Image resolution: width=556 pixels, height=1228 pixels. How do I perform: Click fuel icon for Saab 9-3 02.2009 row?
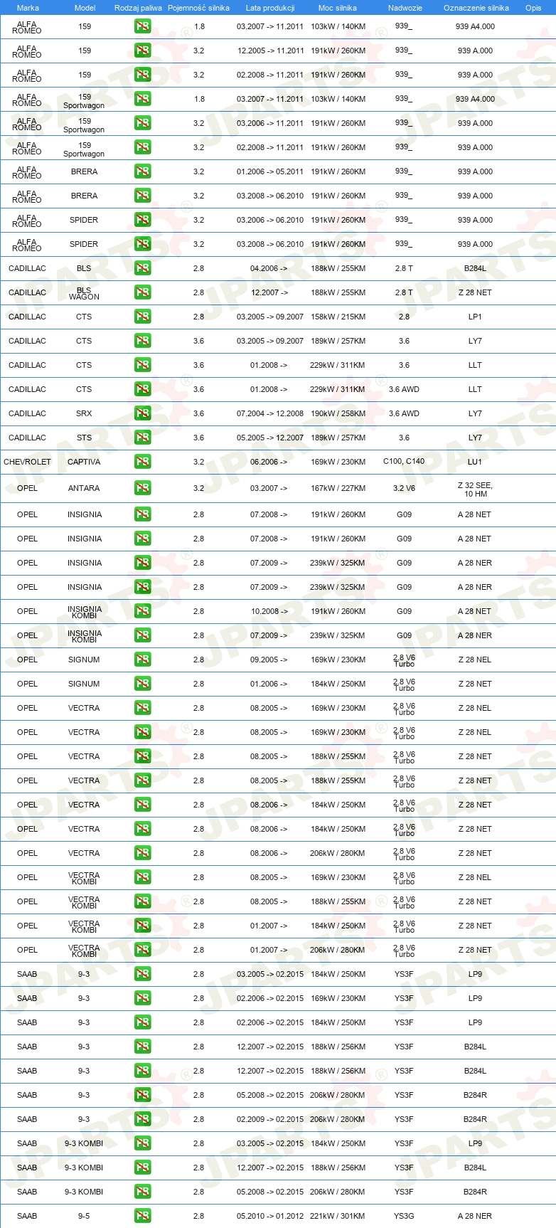pos(143,1119)
